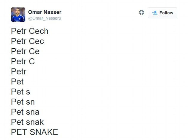Click the add-person icon inside Follow button
Screen dimensions: 188x140
click(x=154, y=13)
